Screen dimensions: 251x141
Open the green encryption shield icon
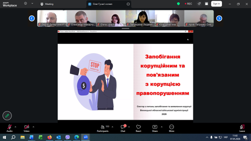[x=178, y=4]
